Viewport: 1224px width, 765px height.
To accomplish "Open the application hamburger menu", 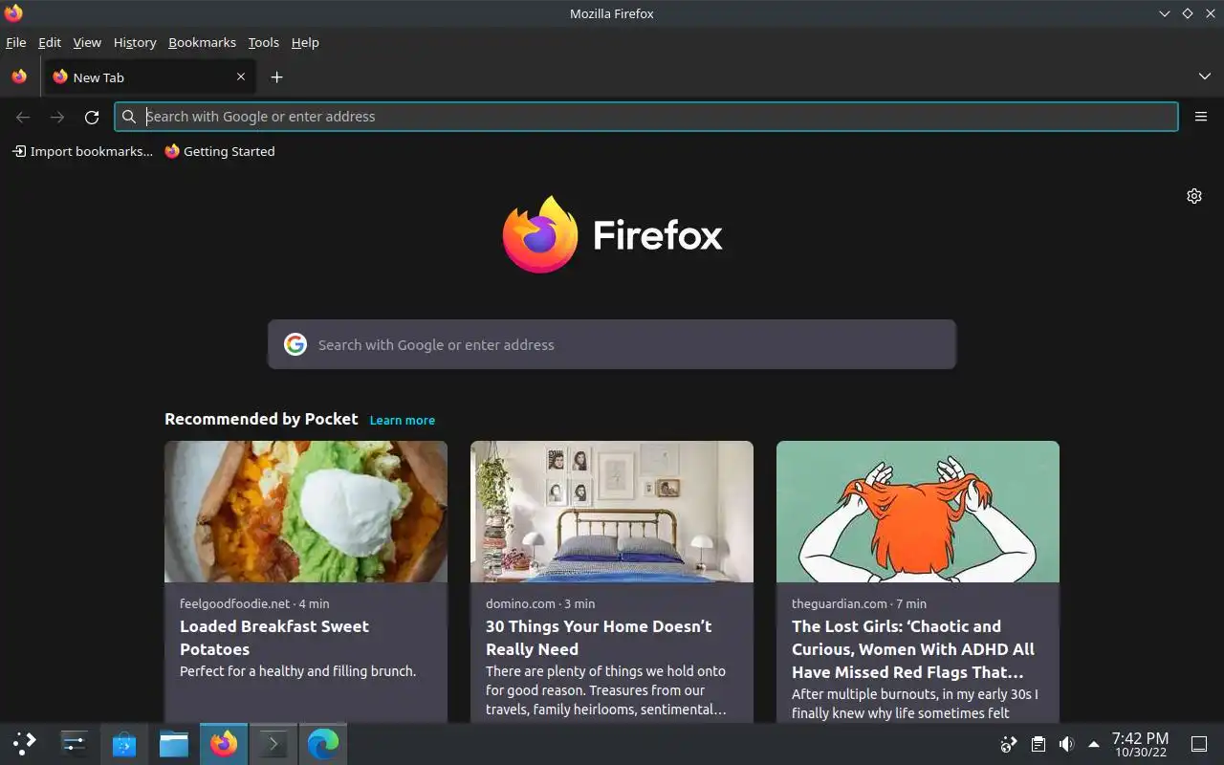I will [1201, 117].
